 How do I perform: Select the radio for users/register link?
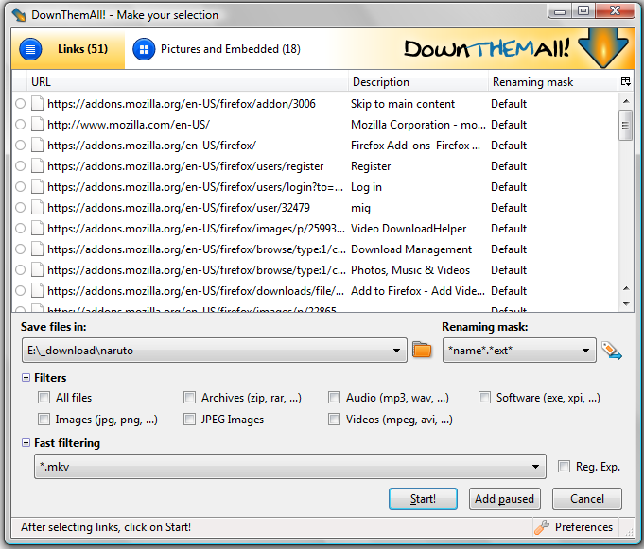[x=20, y=165]
